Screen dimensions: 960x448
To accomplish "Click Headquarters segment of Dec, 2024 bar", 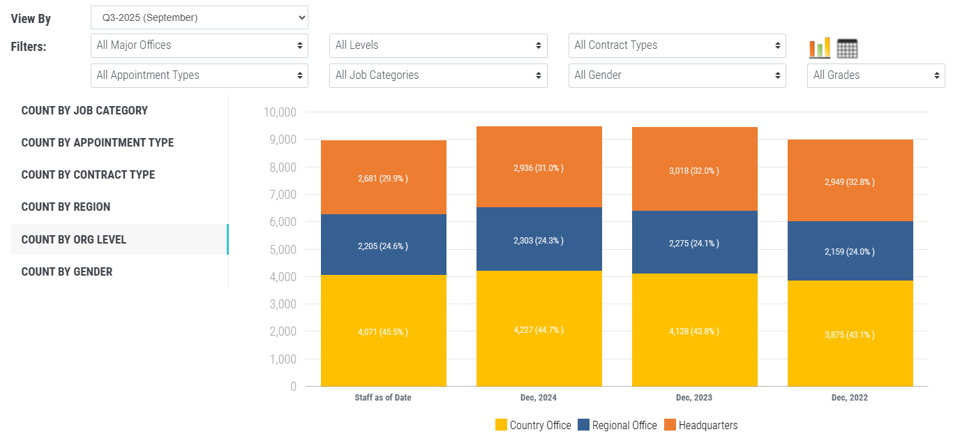I will [x=539, y=167].
